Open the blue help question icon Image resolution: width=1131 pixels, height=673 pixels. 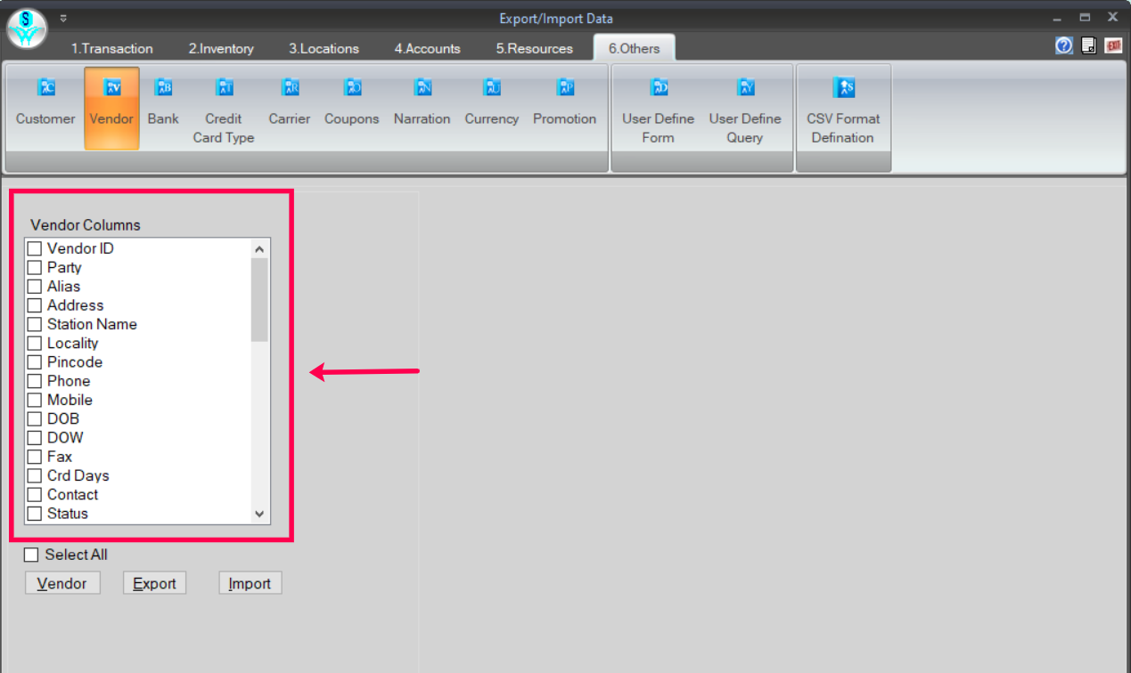click(1063, 45)
